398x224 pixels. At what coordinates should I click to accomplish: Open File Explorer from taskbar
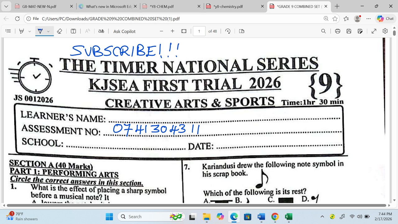pos(206,217)
